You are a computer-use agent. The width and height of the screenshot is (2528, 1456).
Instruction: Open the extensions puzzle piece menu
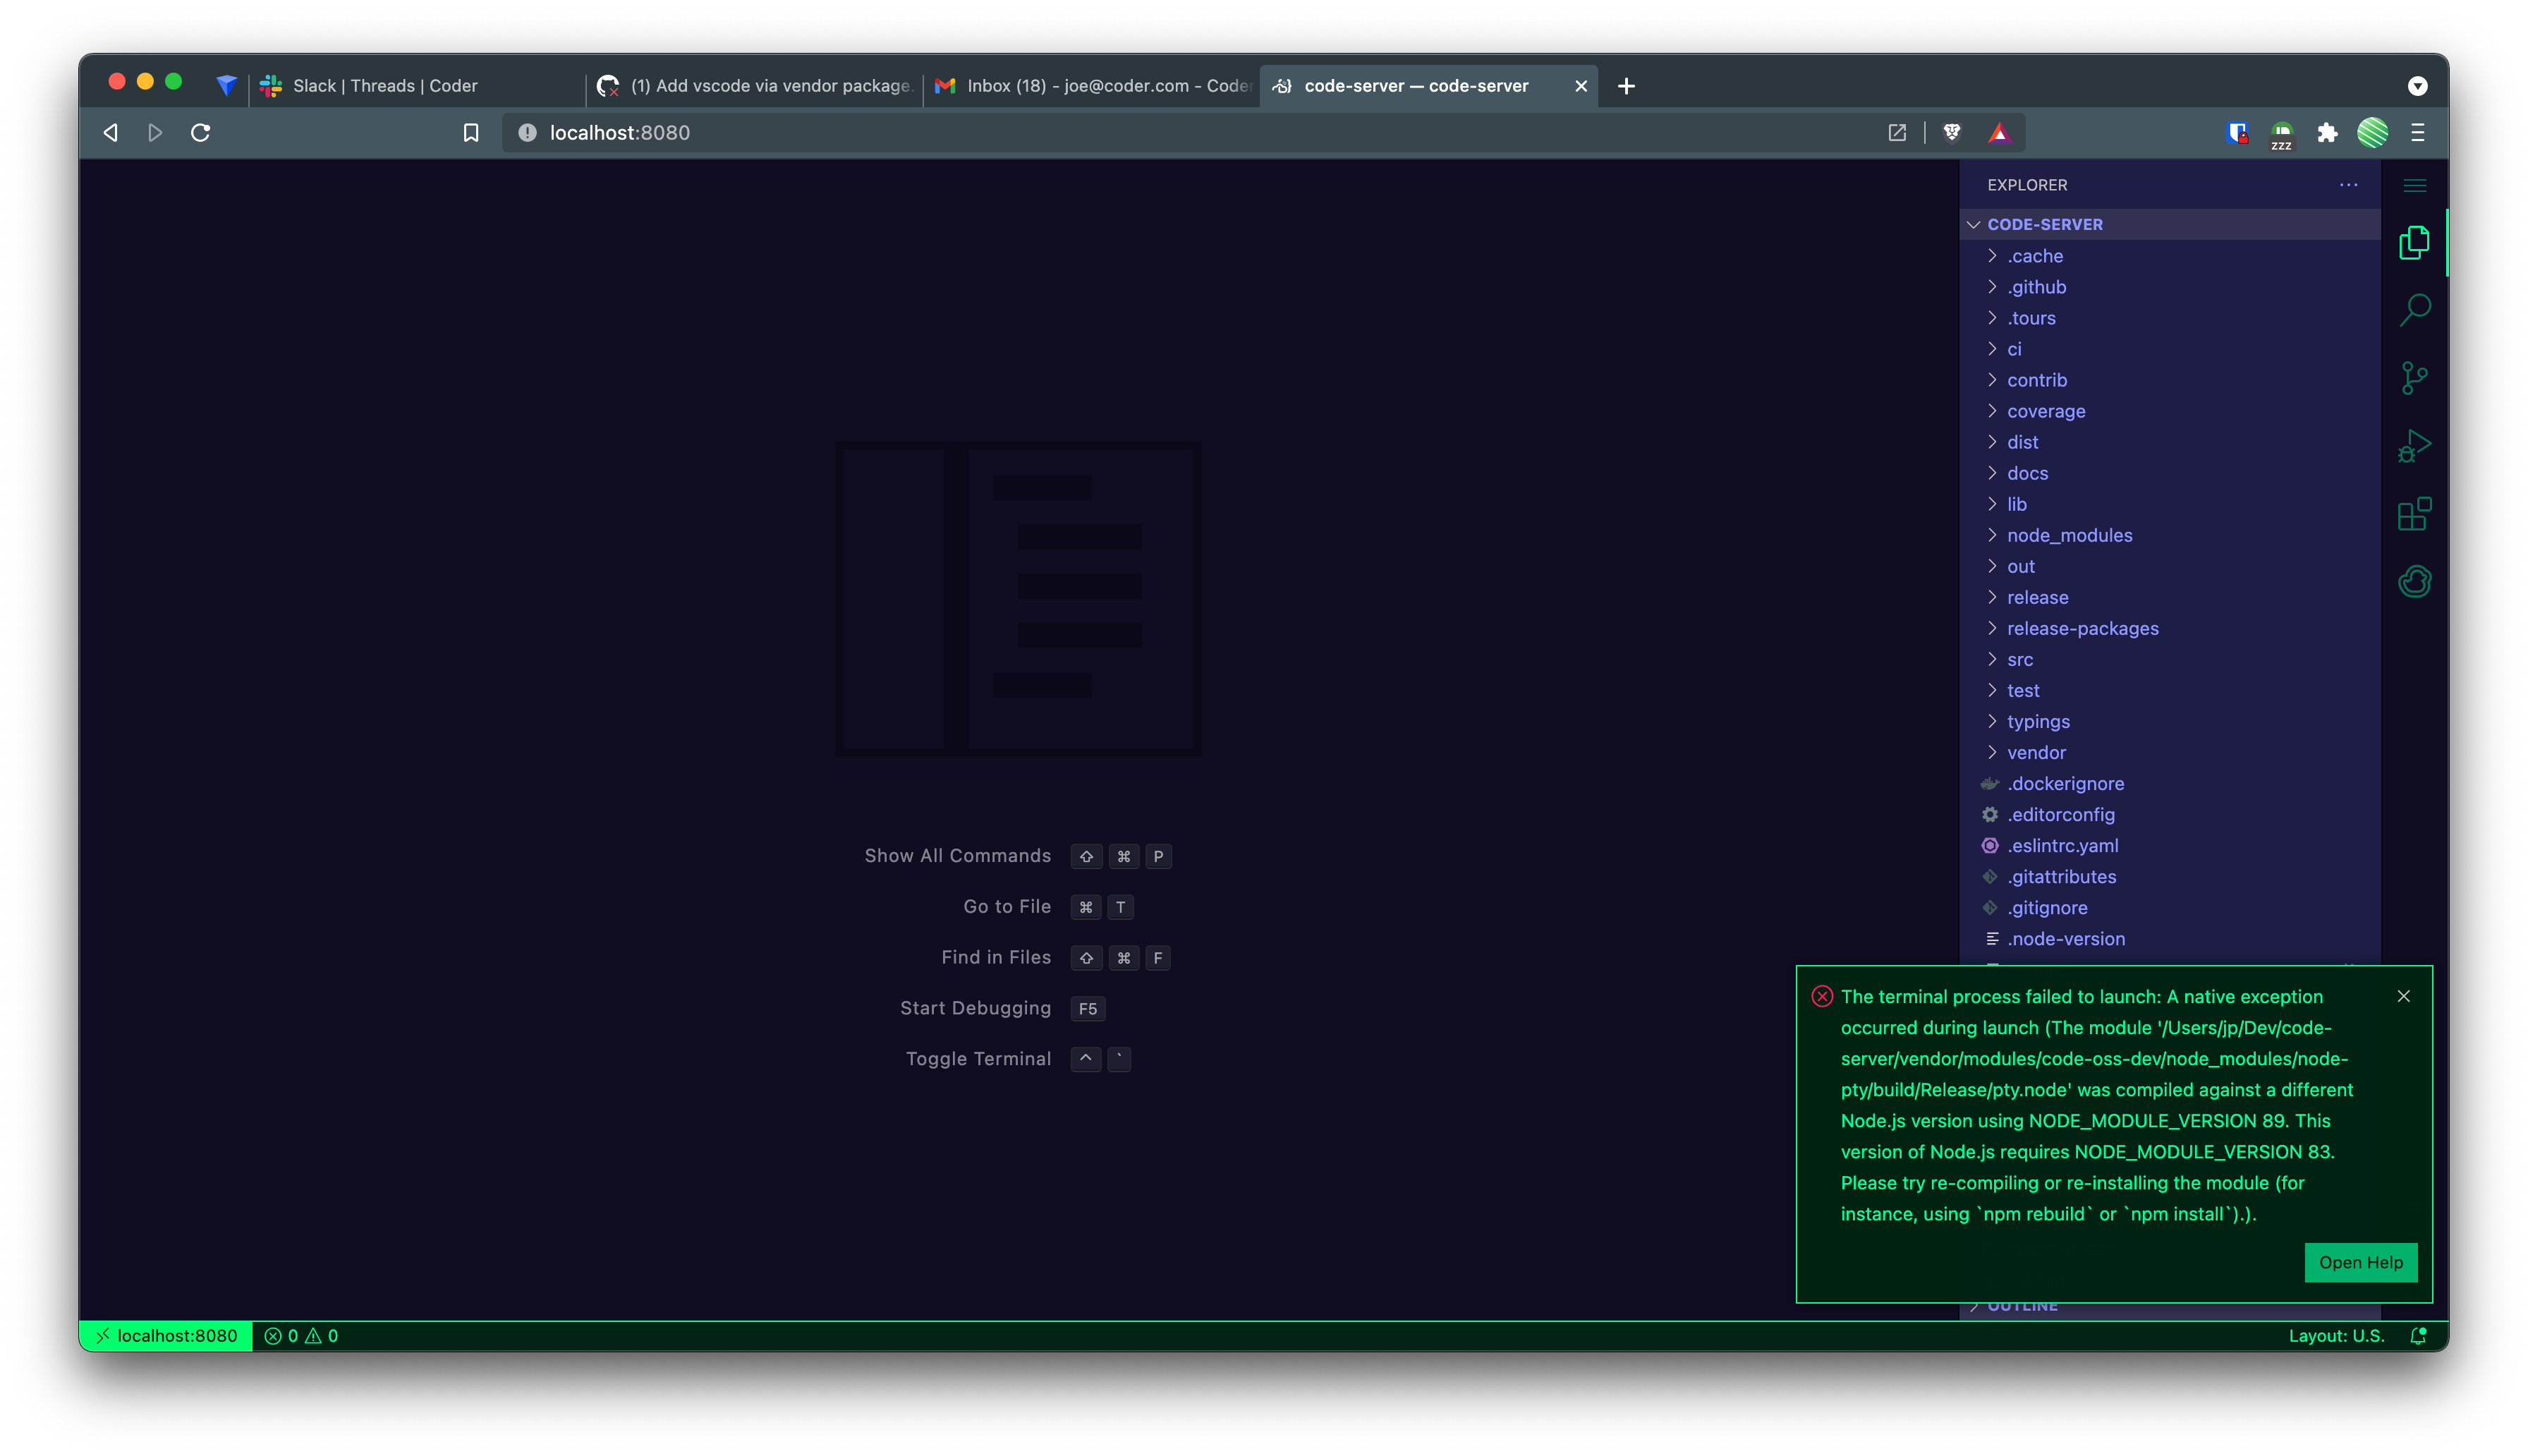click(x=2326, y=133)
